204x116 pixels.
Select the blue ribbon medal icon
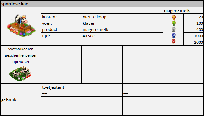pyautogui.click(x=174, y=35)
